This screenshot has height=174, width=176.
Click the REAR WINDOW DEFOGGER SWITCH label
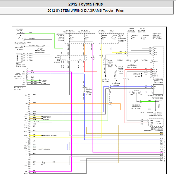coord(18,76)
